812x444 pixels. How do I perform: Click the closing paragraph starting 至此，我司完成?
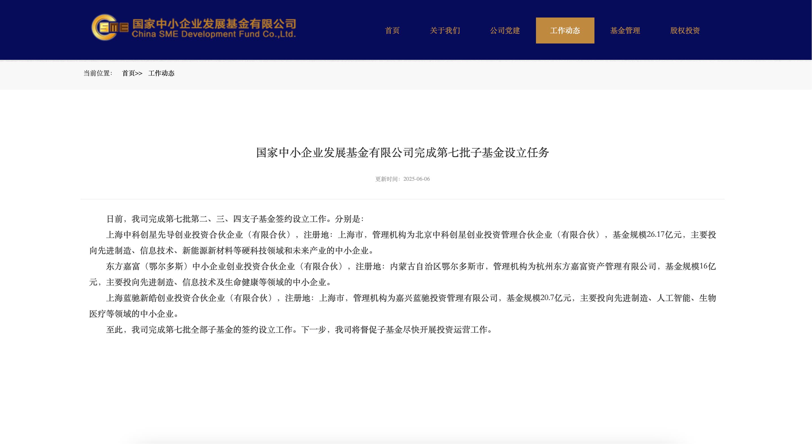coord(299,330)
